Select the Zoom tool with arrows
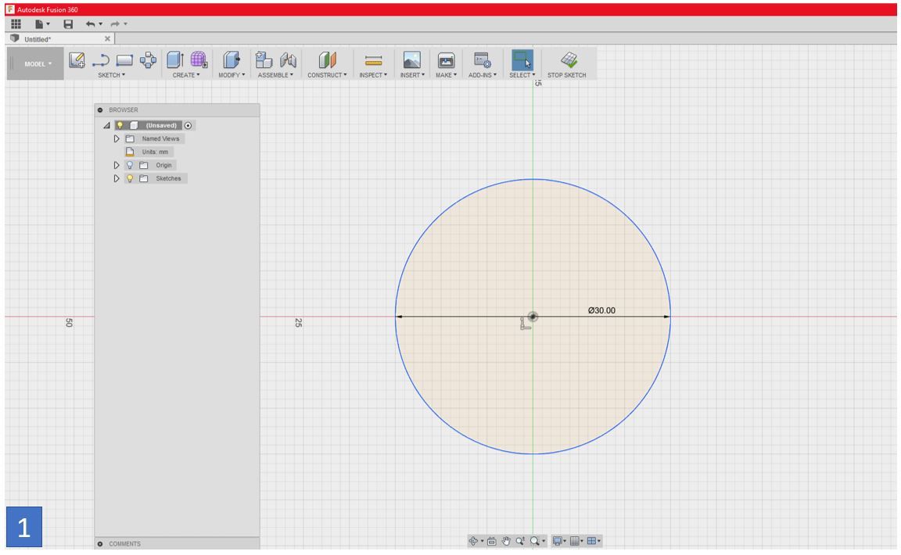Image resolution: width=901 pixels, height=555 pixels. pyautogui.click(x=520, y=541)
